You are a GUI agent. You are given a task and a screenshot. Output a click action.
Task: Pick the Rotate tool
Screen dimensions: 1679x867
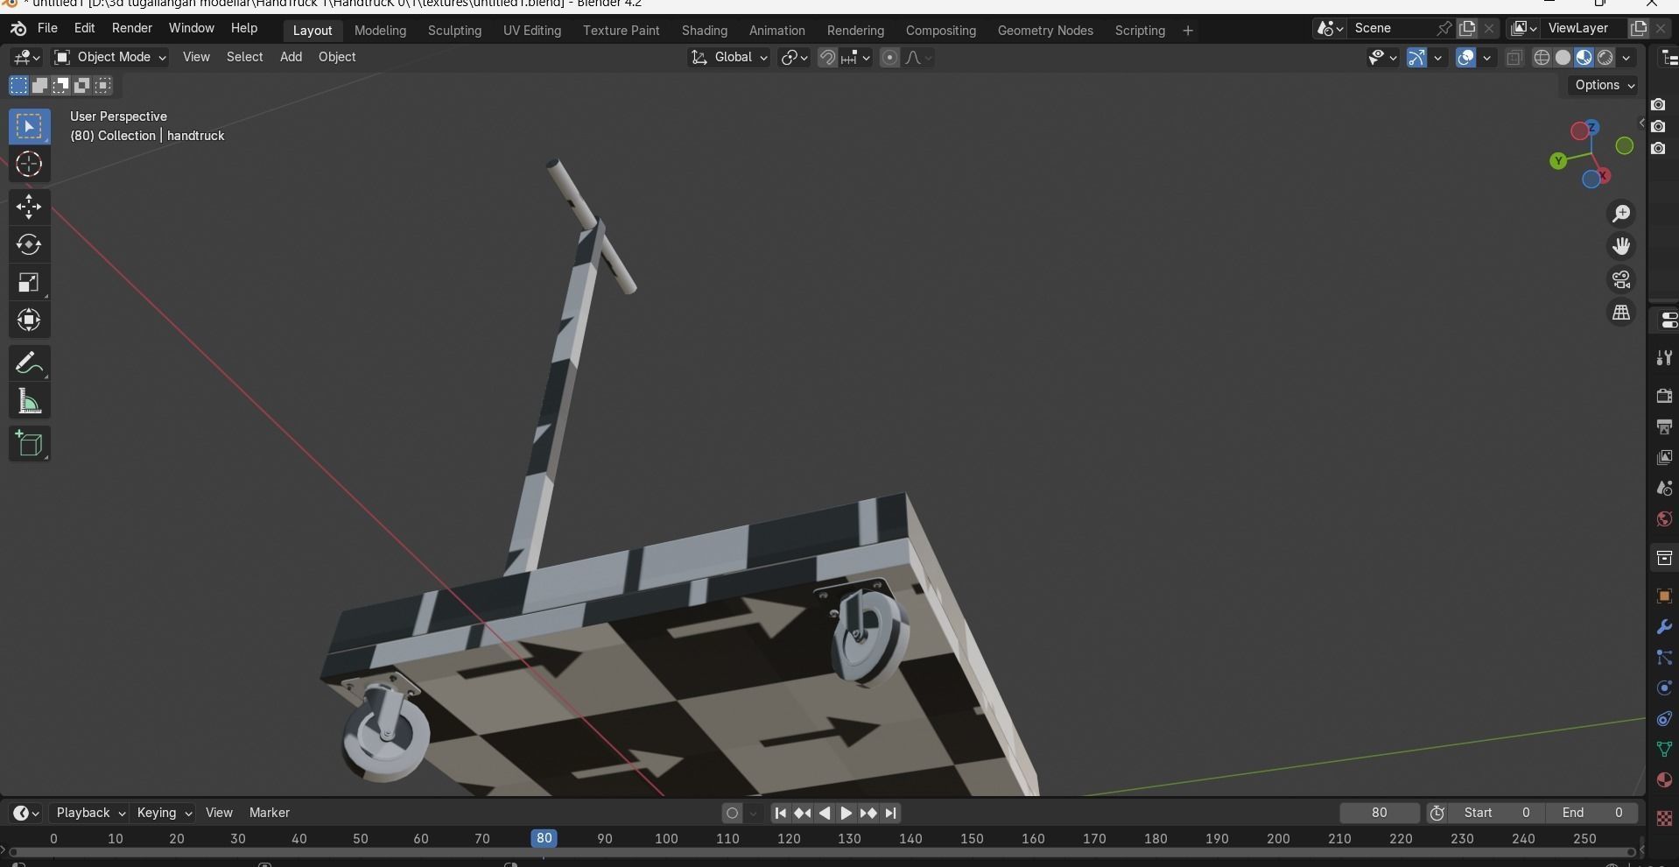[29, 245]
